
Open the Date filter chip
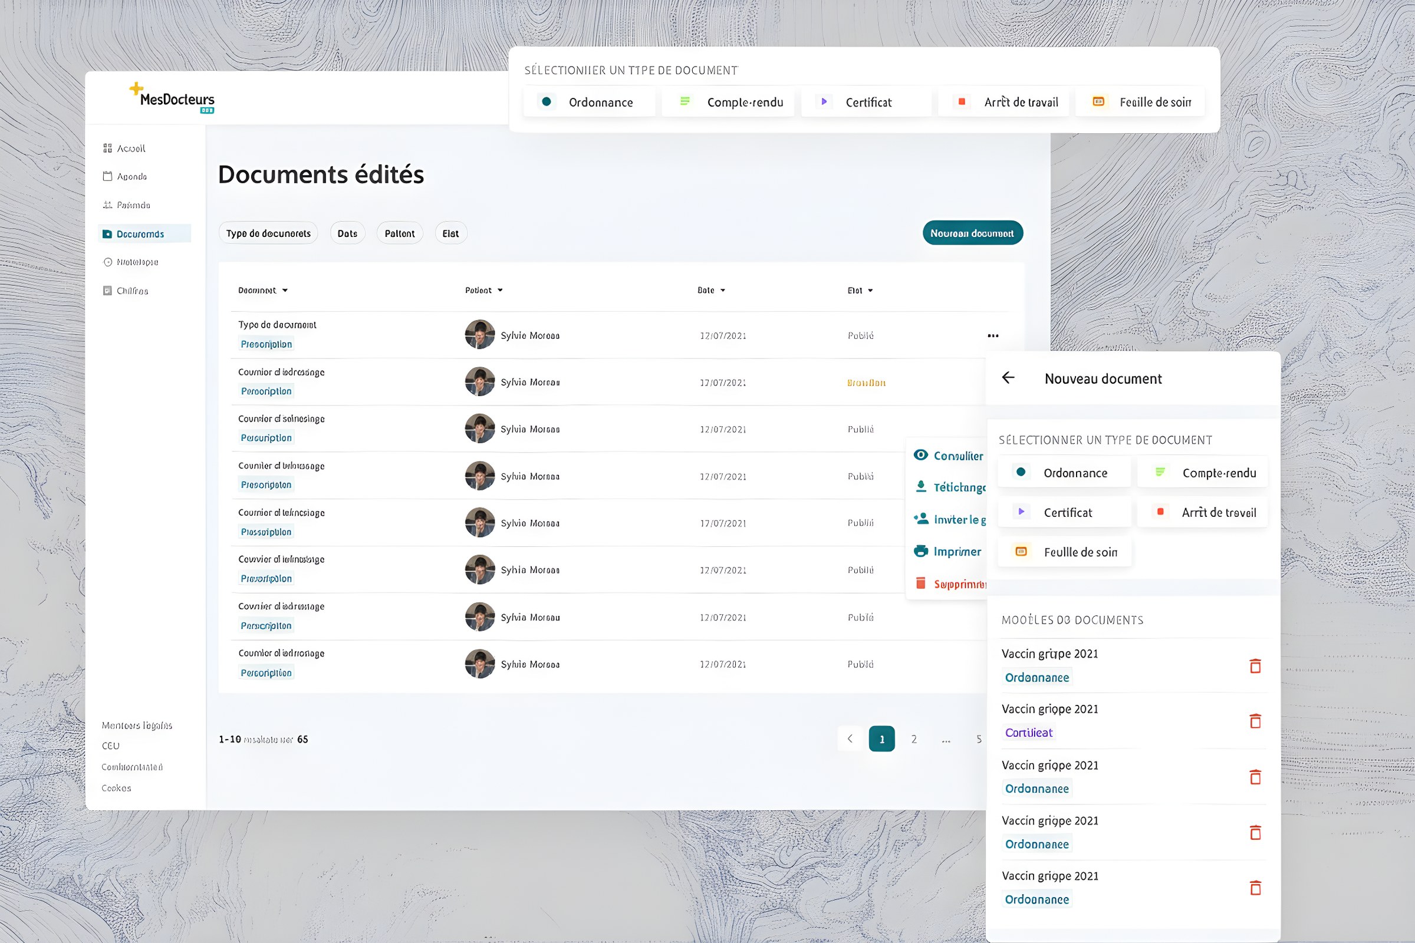point(348,233)
